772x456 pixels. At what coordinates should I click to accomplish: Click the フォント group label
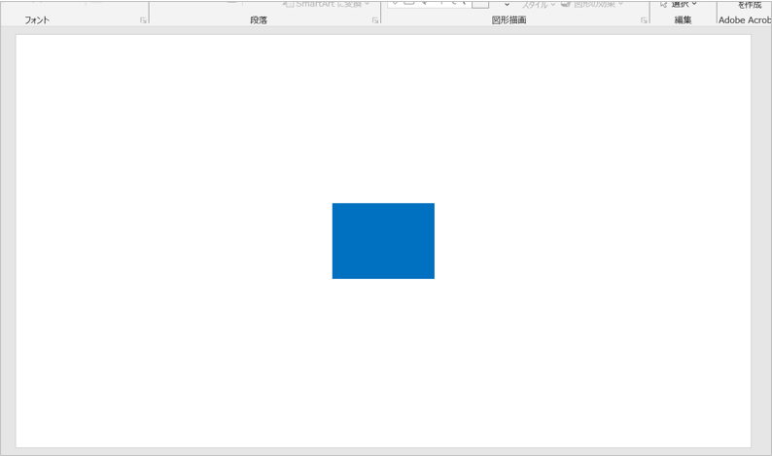(37, 20)
